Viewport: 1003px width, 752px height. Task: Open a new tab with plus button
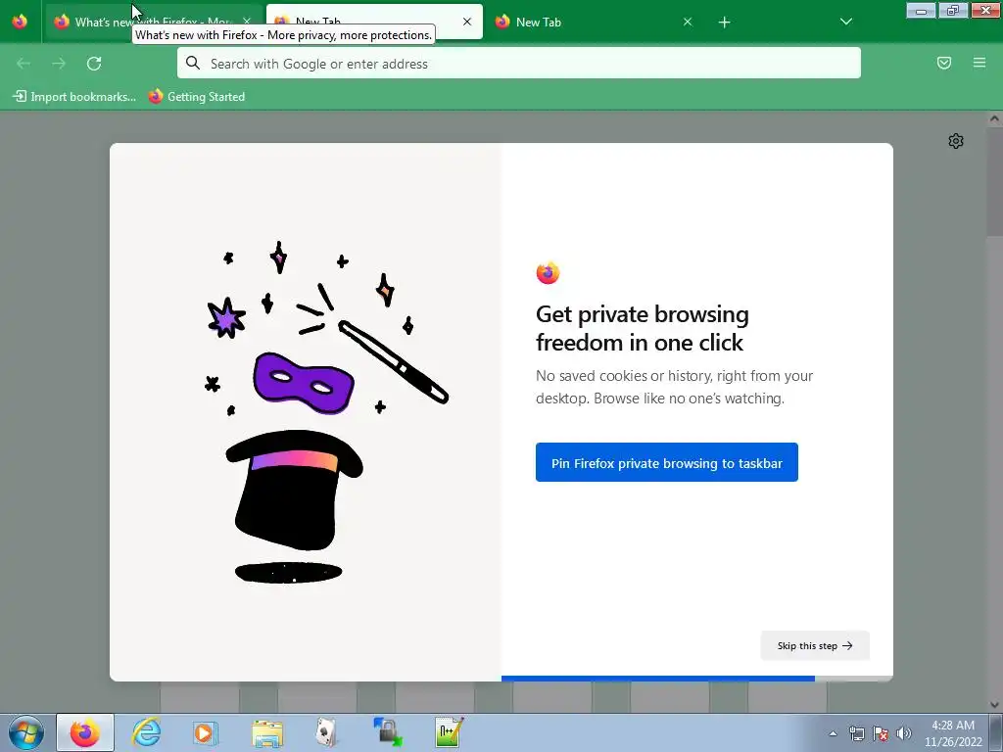tap(724, 23)
